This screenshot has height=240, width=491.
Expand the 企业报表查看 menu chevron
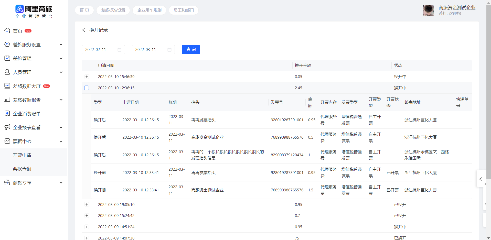tap(61, 127)
